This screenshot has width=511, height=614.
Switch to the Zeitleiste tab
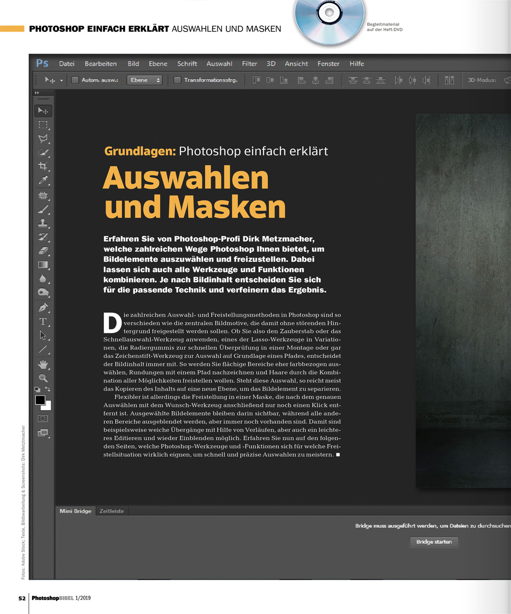tap(112, 511)
